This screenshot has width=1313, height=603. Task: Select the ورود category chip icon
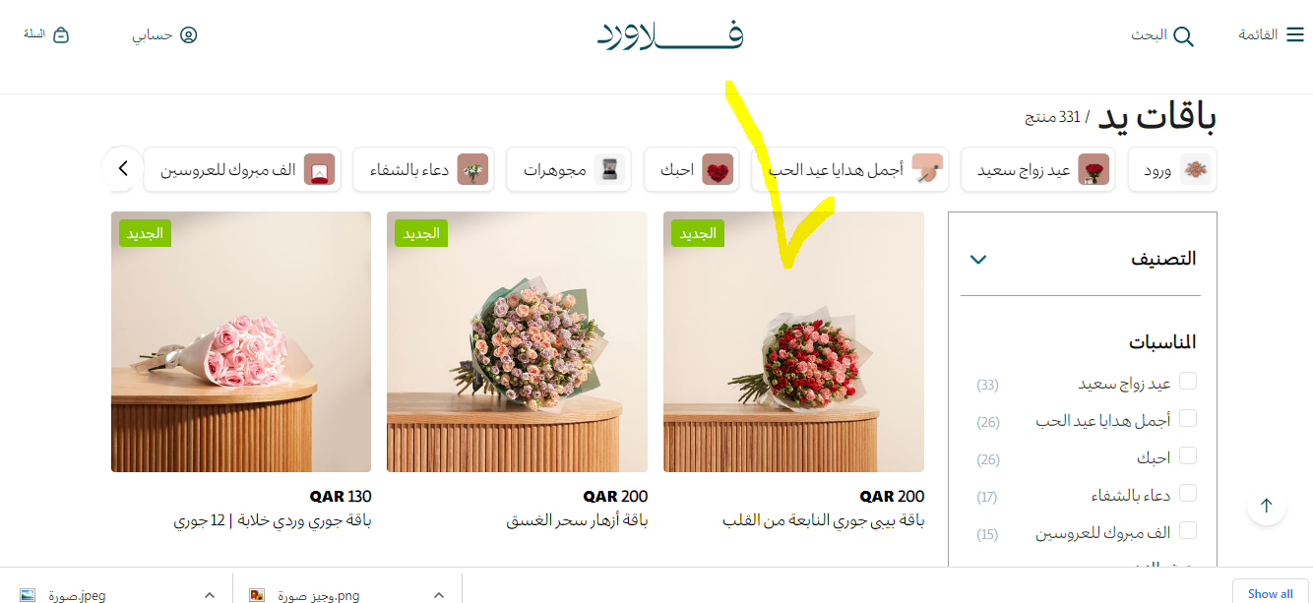(1197, 170)
